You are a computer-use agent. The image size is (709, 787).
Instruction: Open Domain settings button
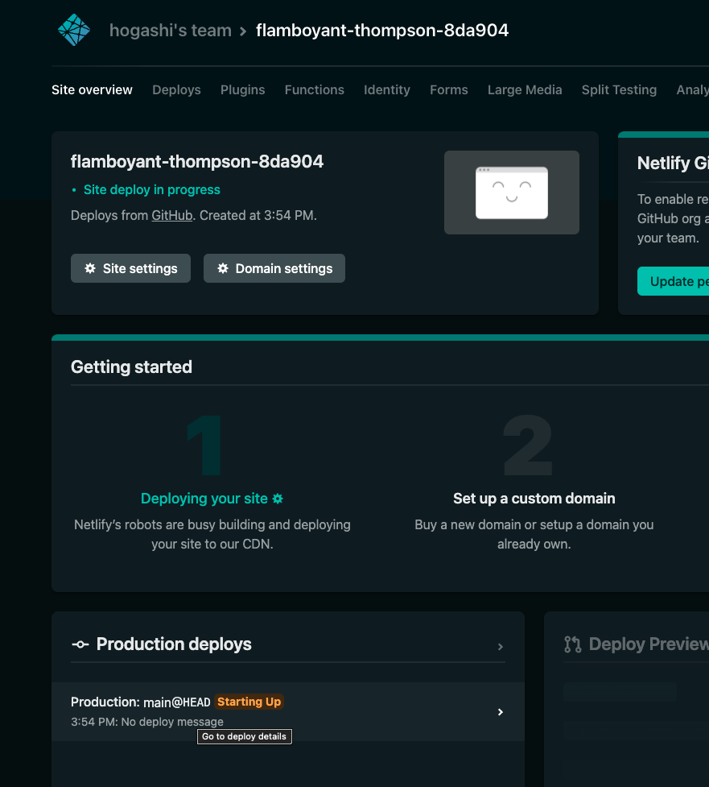[x=274, y=268]
